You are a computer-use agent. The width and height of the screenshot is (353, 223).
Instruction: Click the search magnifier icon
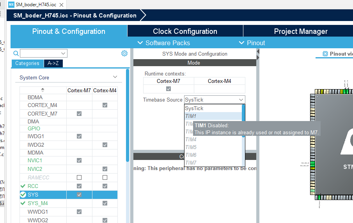(16, 53)
